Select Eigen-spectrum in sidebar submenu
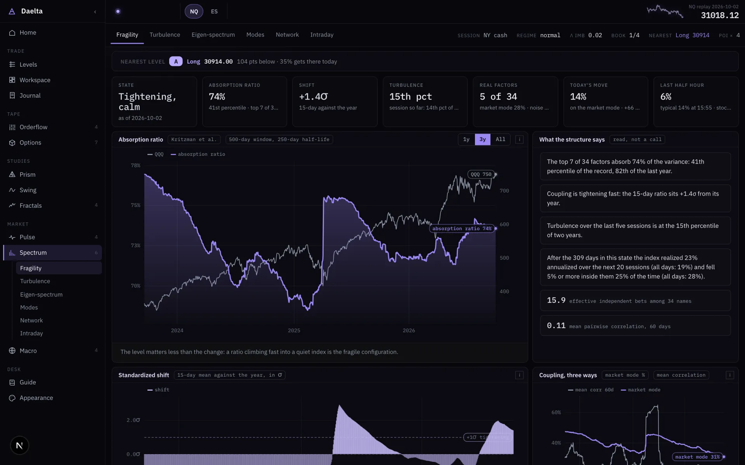The image size is (745, 465). 59,294
